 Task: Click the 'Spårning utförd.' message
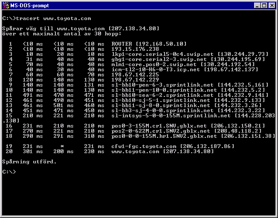(x=29, y=162)
